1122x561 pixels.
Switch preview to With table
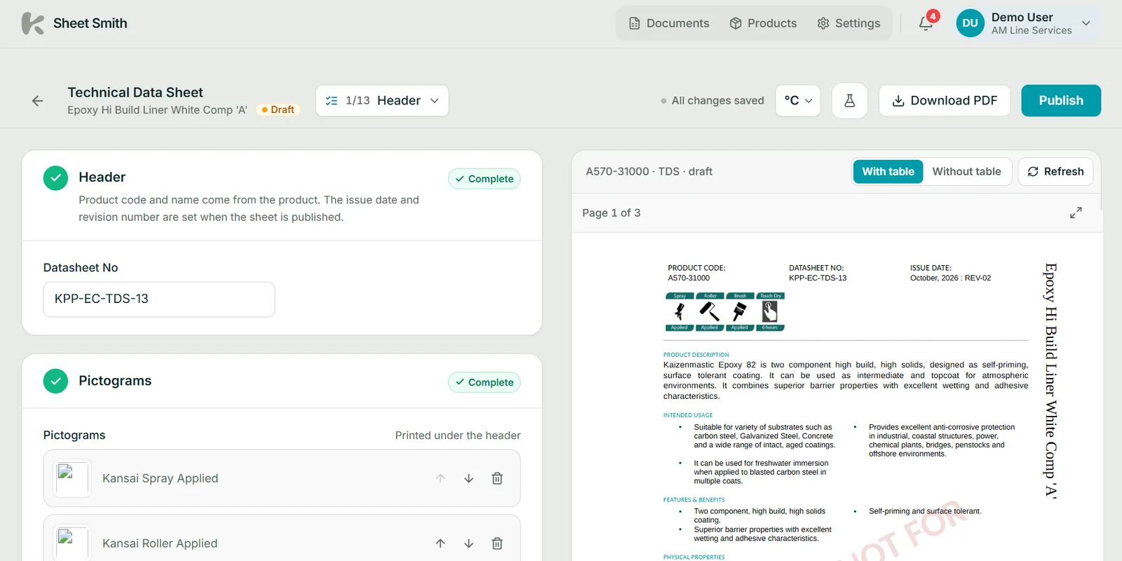[888, 171]
